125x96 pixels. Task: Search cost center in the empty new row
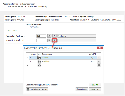tap(39, 65)
